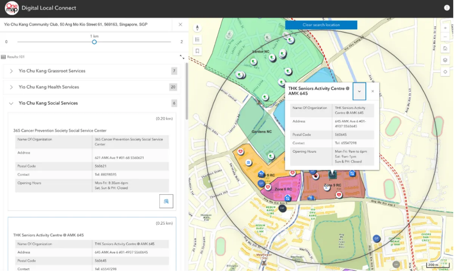Click the Gardens NC map label
454x272 pixels.
tap(262, 132)
